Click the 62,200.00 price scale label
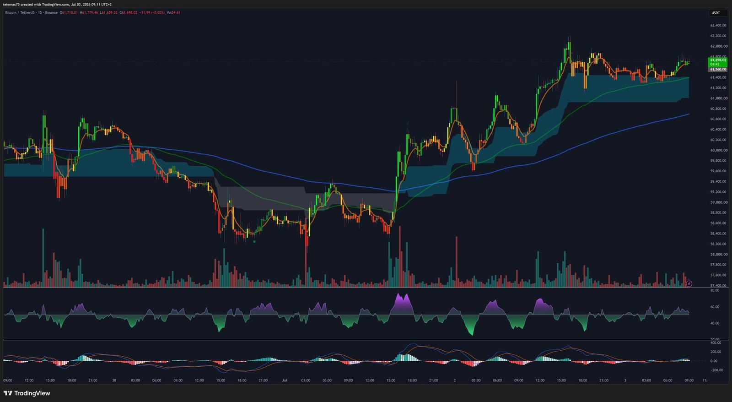Viewport: 732px width, 402px height. click(x=718, y=36)
